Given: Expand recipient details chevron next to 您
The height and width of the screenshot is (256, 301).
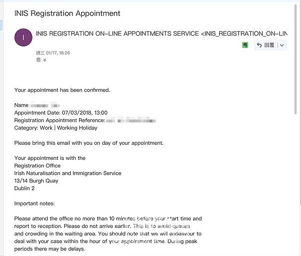Looking at the screenshot, I should tap(45, 60).
